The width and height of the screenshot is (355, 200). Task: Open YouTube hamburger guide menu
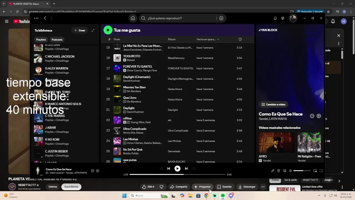tap(7, 21)
